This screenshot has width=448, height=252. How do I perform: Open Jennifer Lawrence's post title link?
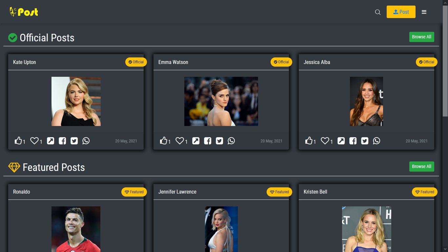tap(177, 192)
